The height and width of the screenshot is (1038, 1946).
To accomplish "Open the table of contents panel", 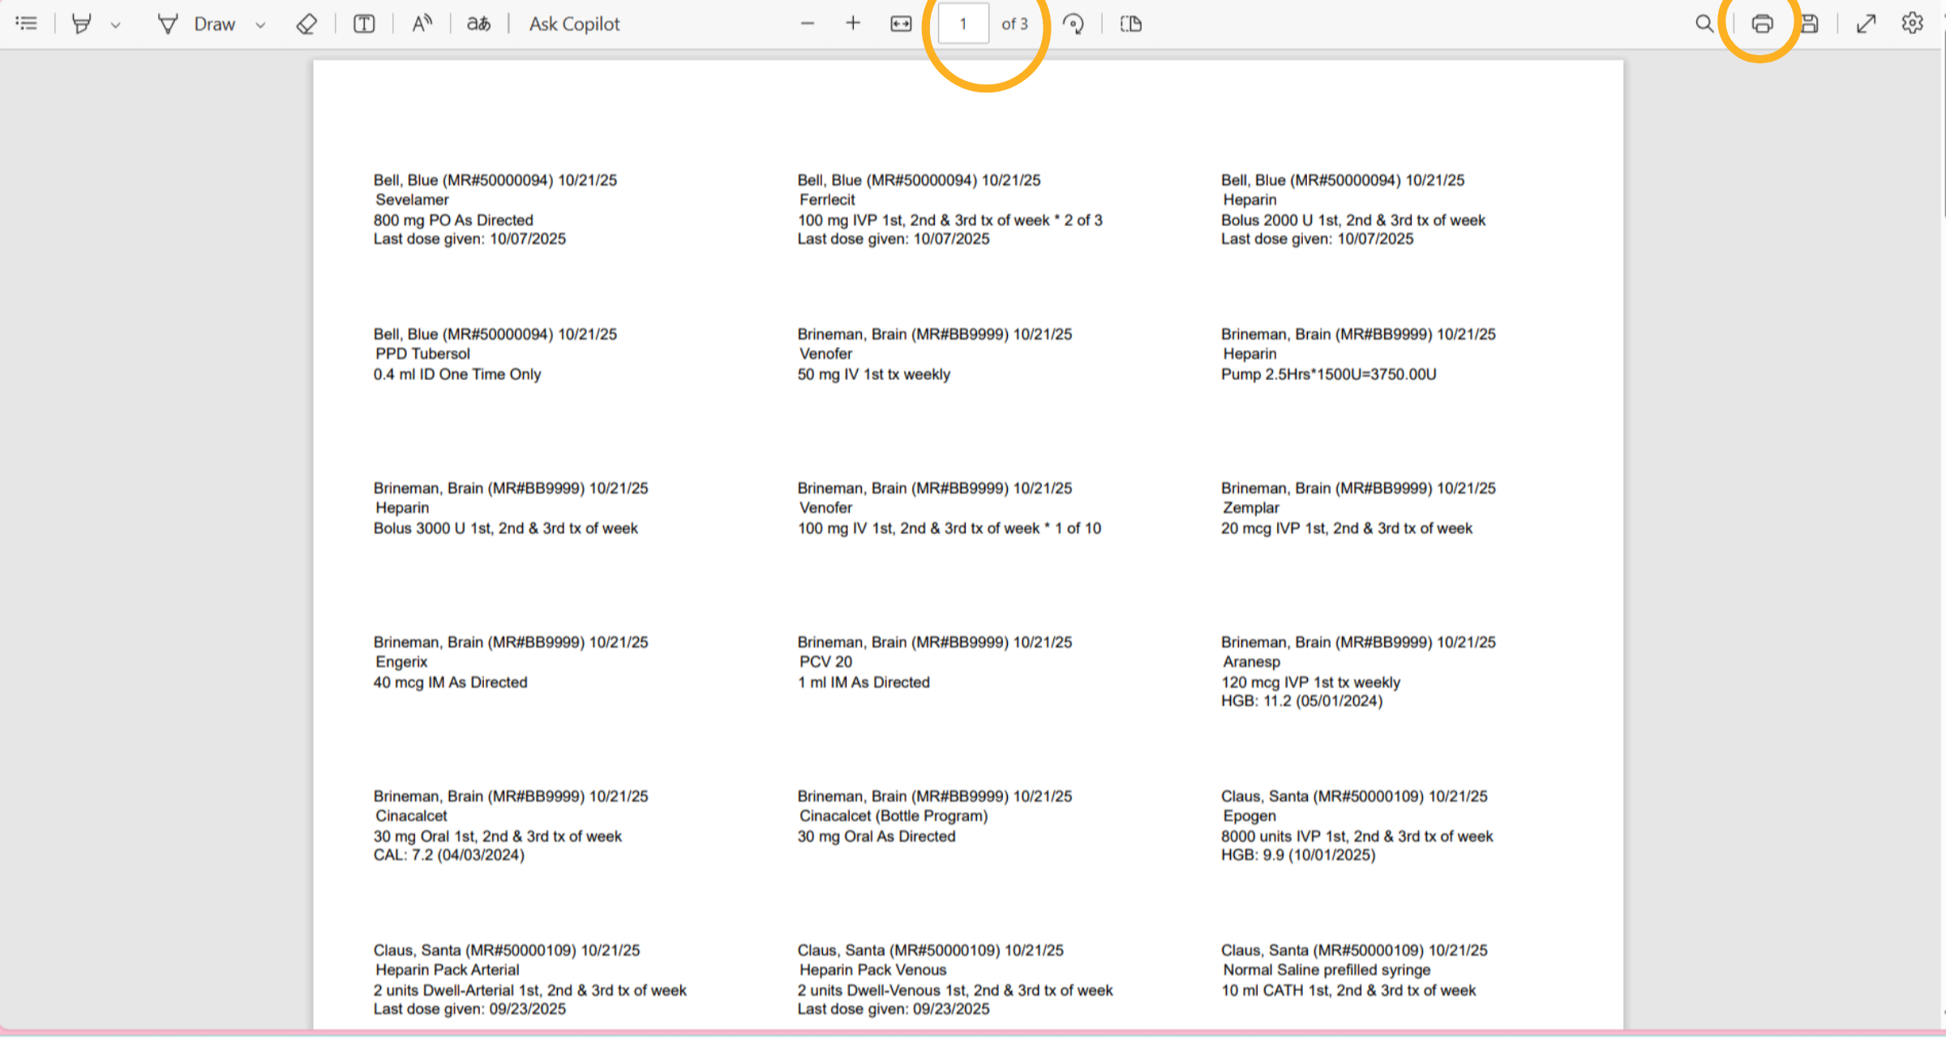I will pyautogui.click(x=26, y=23).
